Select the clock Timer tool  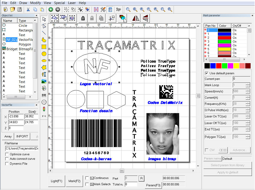(44, 102)
